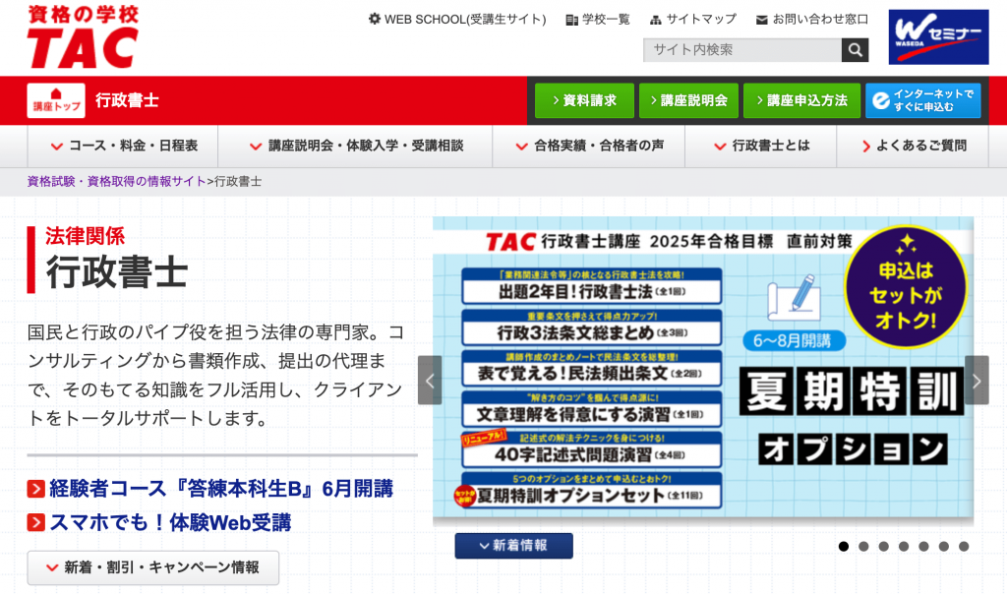The width and height of the screenshot is (1007, 594).
Task: Expand 合格実績・合格者の声 menu
Action: (589, 146)
